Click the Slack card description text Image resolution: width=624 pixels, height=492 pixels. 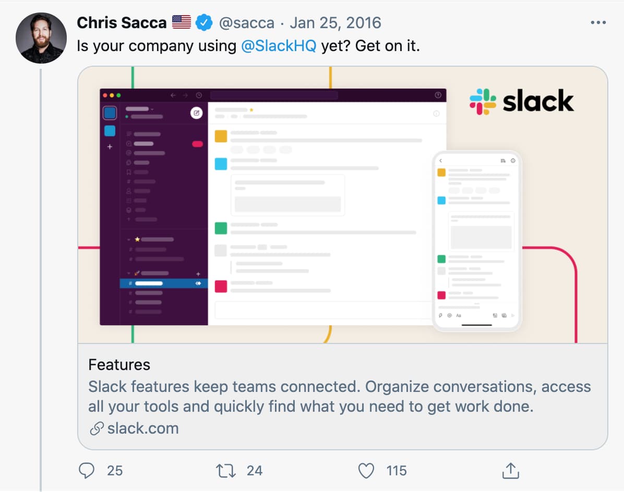point(340,396)
